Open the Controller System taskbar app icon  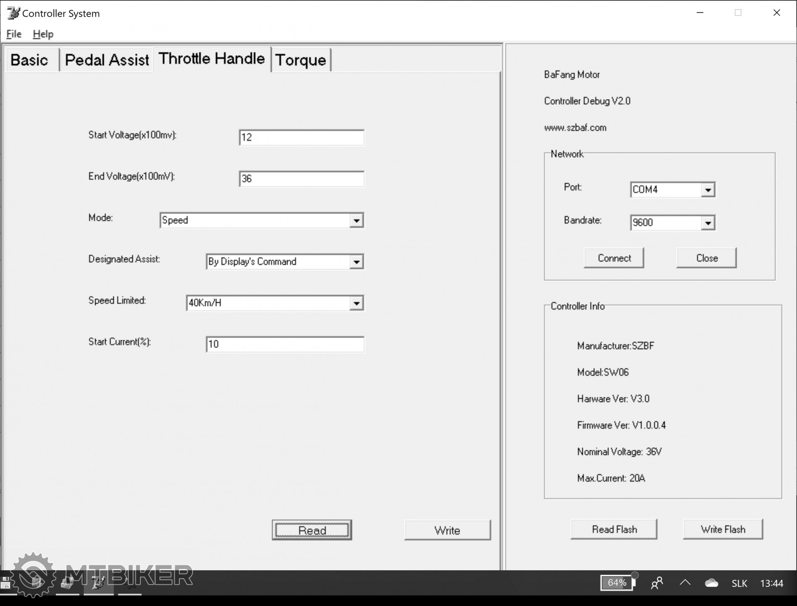[98, 583]
